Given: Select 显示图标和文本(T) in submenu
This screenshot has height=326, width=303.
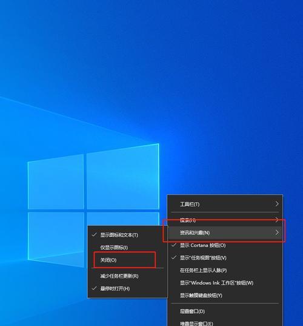Looking at the screenshot, I should [127, 235].
